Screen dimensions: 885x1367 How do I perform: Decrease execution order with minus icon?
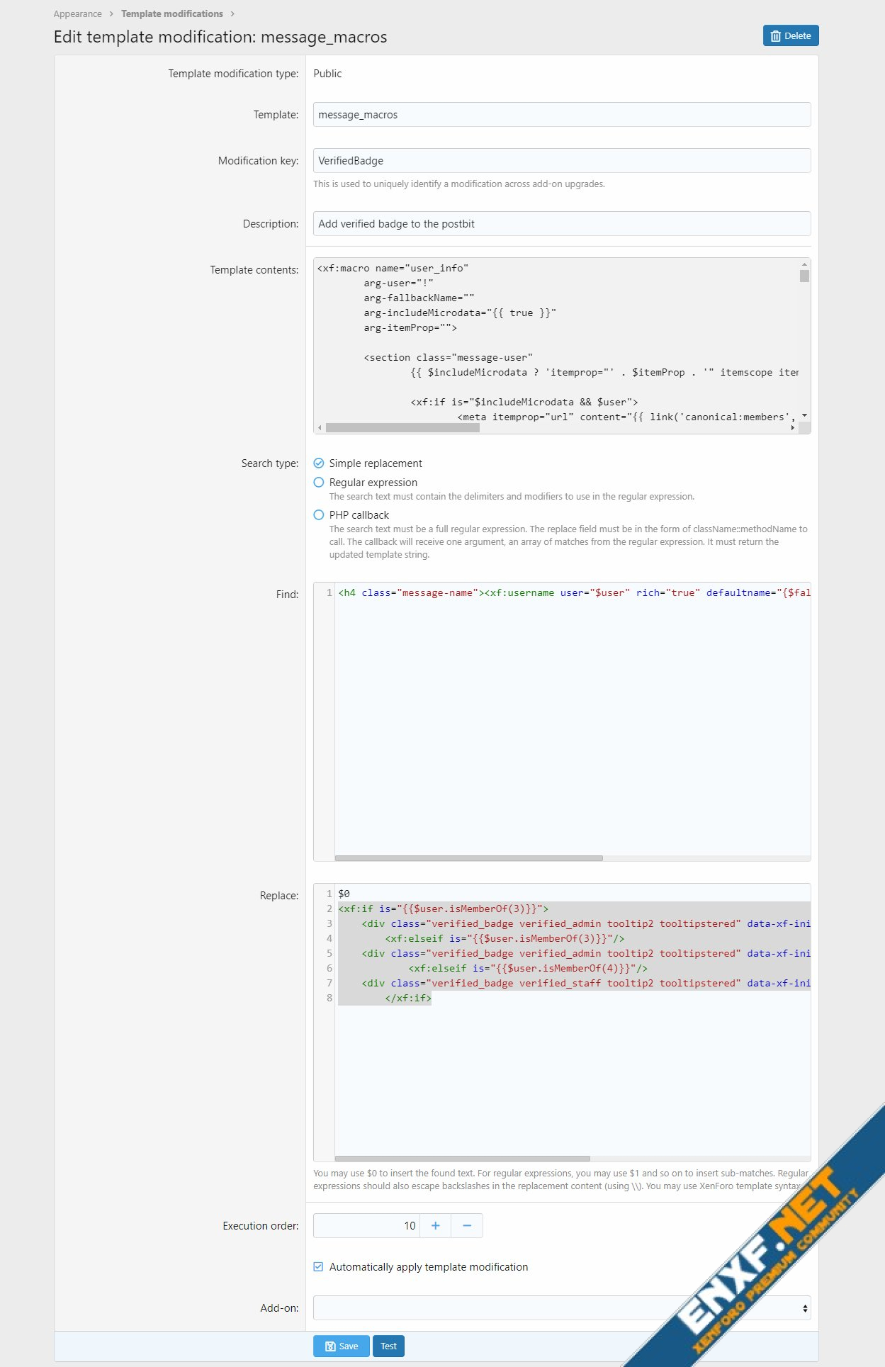coord(467,1225)
